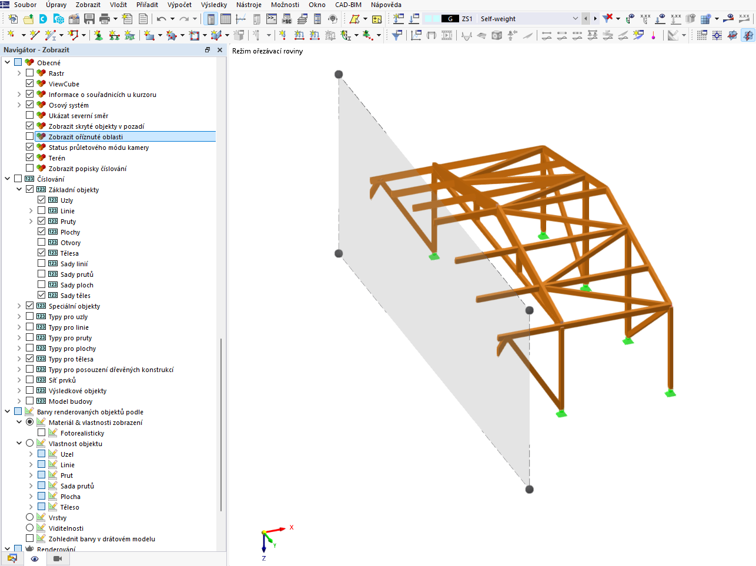
Task: Expand the Sada prutů color node
Action: click(31, 485)
